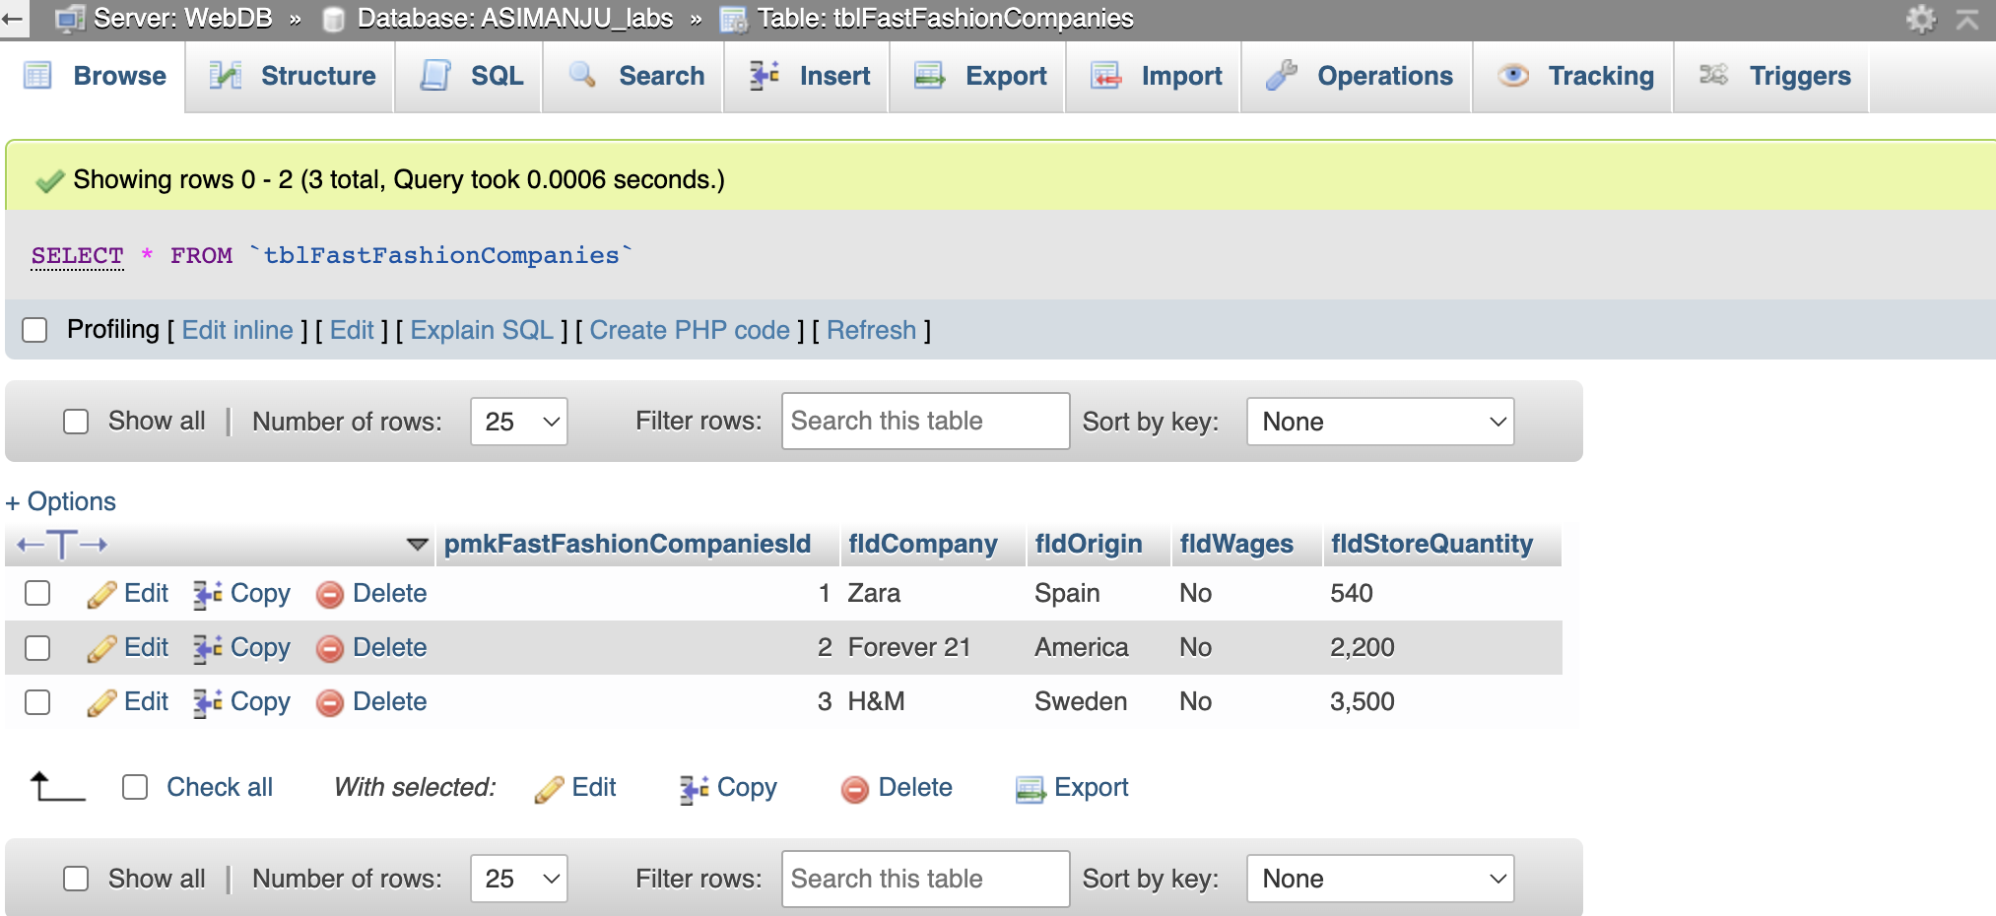
Task: Click the SQL tab icon
Action: (435, 75)
